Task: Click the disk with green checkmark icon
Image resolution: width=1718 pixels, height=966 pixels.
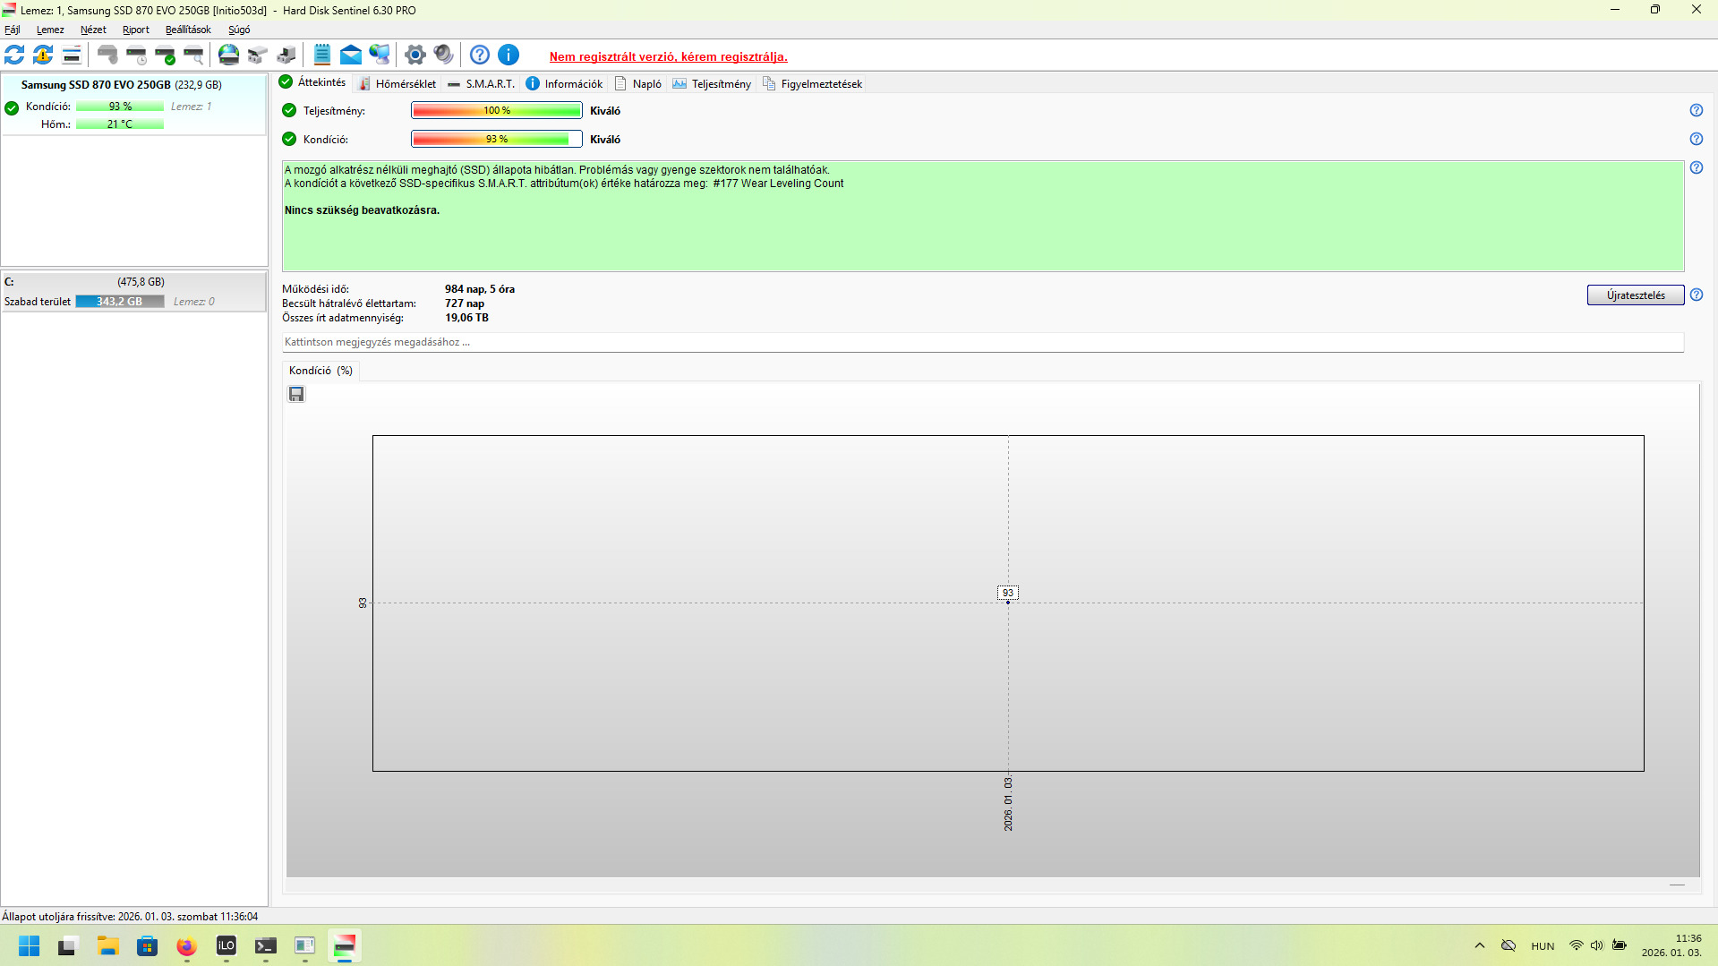Action: (x=165, y=55)
